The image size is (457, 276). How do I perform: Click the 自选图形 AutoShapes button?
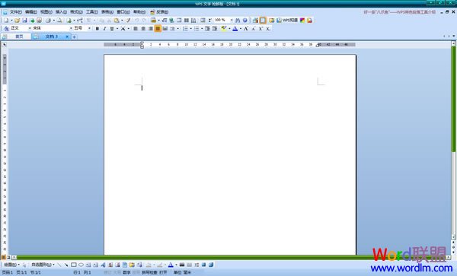(43, 265)
